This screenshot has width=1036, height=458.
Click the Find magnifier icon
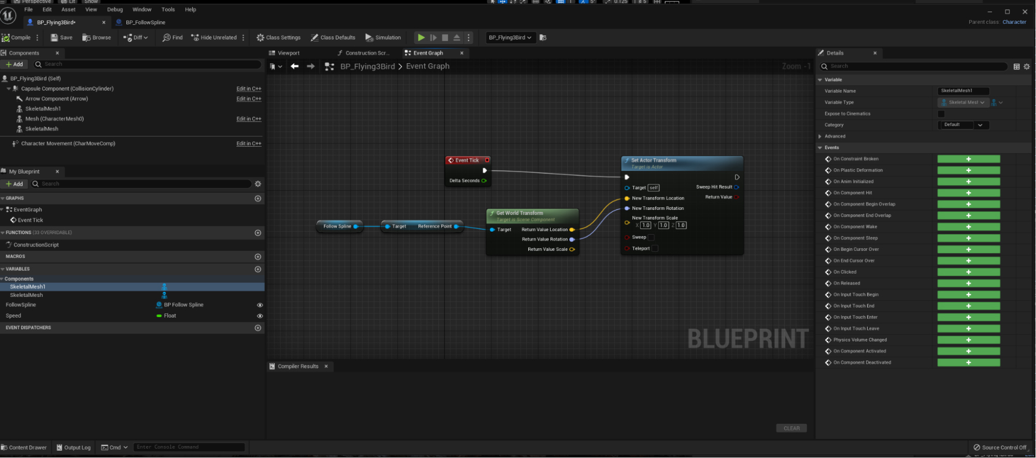(x=166, y=38)
